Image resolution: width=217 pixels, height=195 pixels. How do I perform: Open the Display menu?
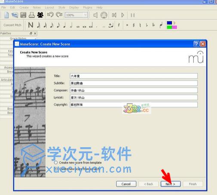[74, 7]
